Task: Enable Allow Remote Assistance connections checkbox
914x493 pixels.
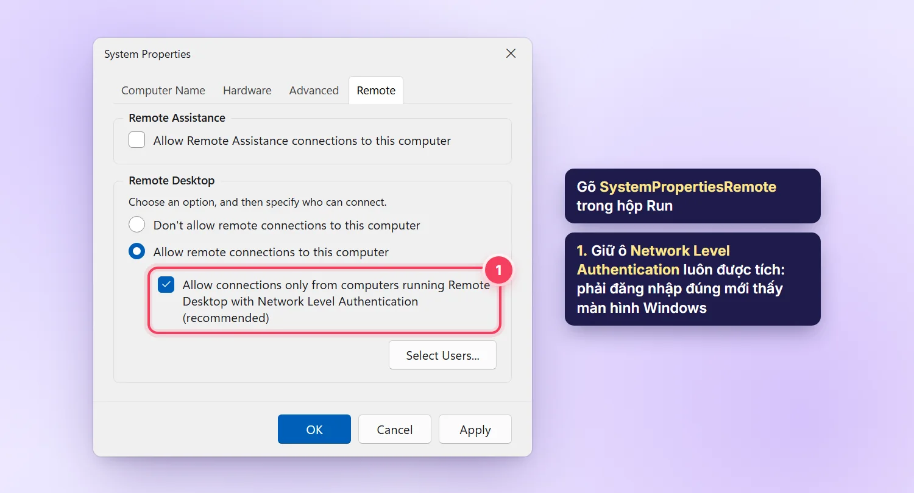Action: click(x=137, y=141)
